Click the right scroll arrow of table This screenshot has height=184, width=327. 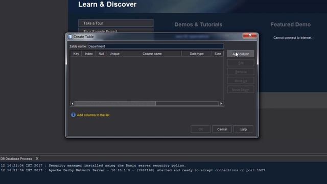221,104
